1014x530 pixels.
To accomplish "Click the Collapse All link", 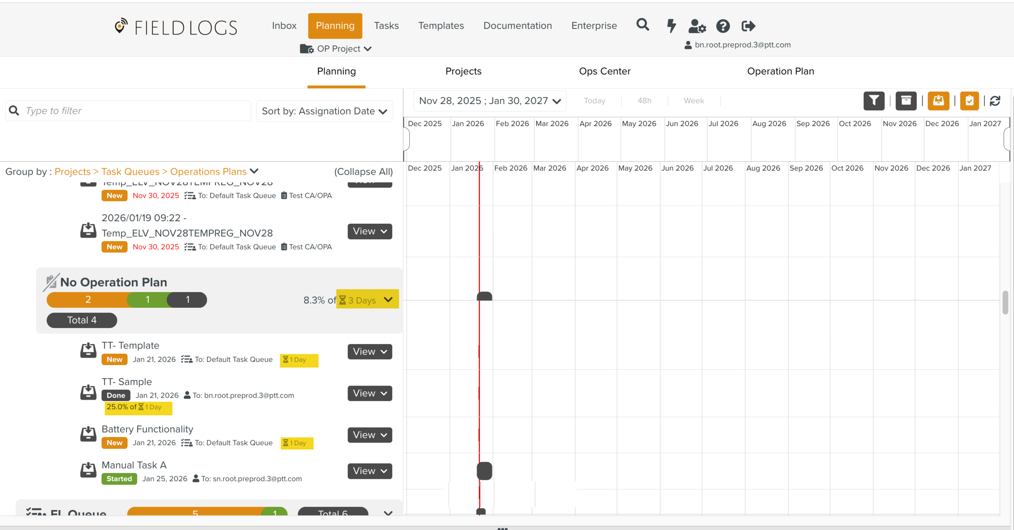I will point(363,172).
